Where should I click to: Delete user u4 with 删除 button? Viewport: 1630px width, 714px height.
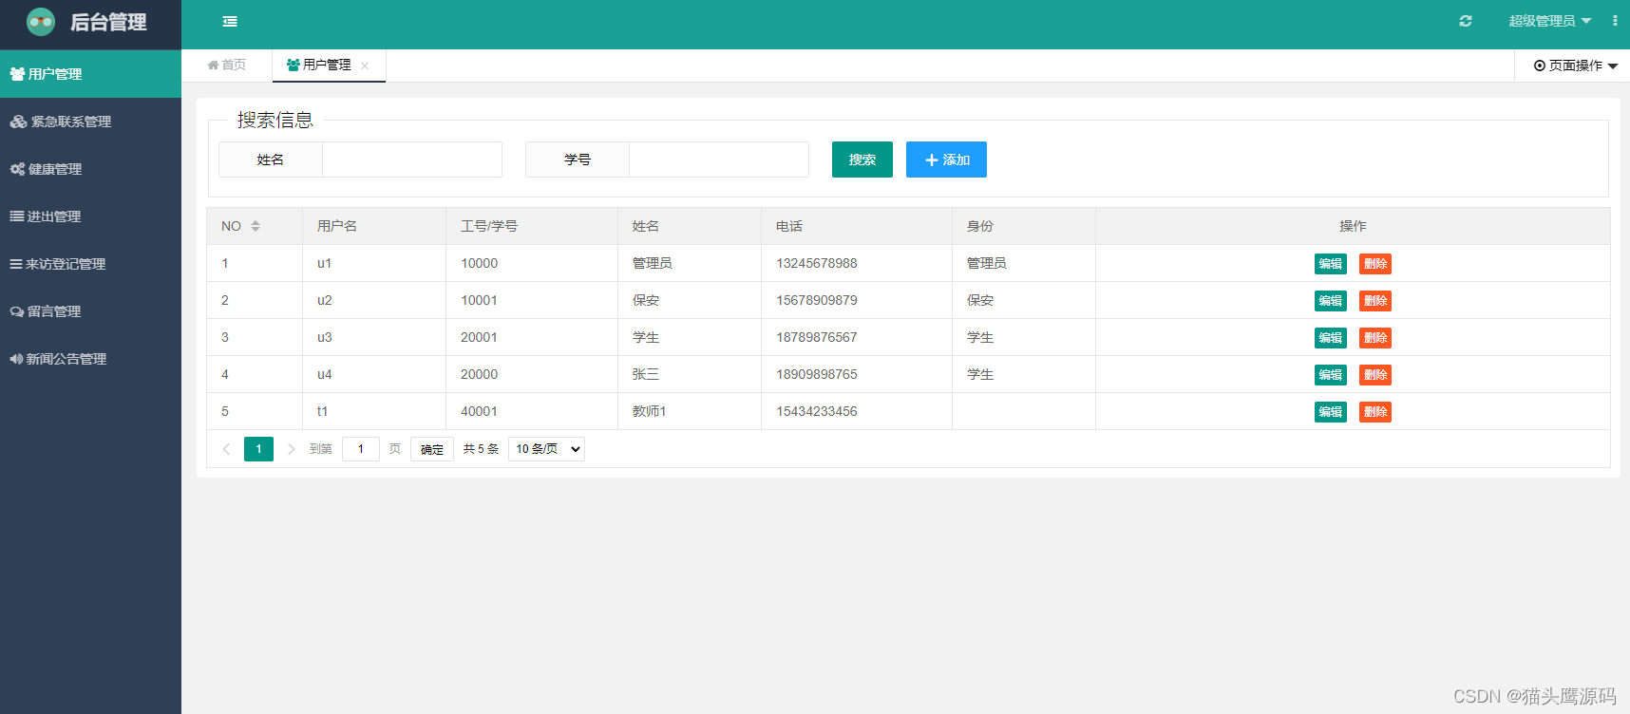pos(1375,375)
